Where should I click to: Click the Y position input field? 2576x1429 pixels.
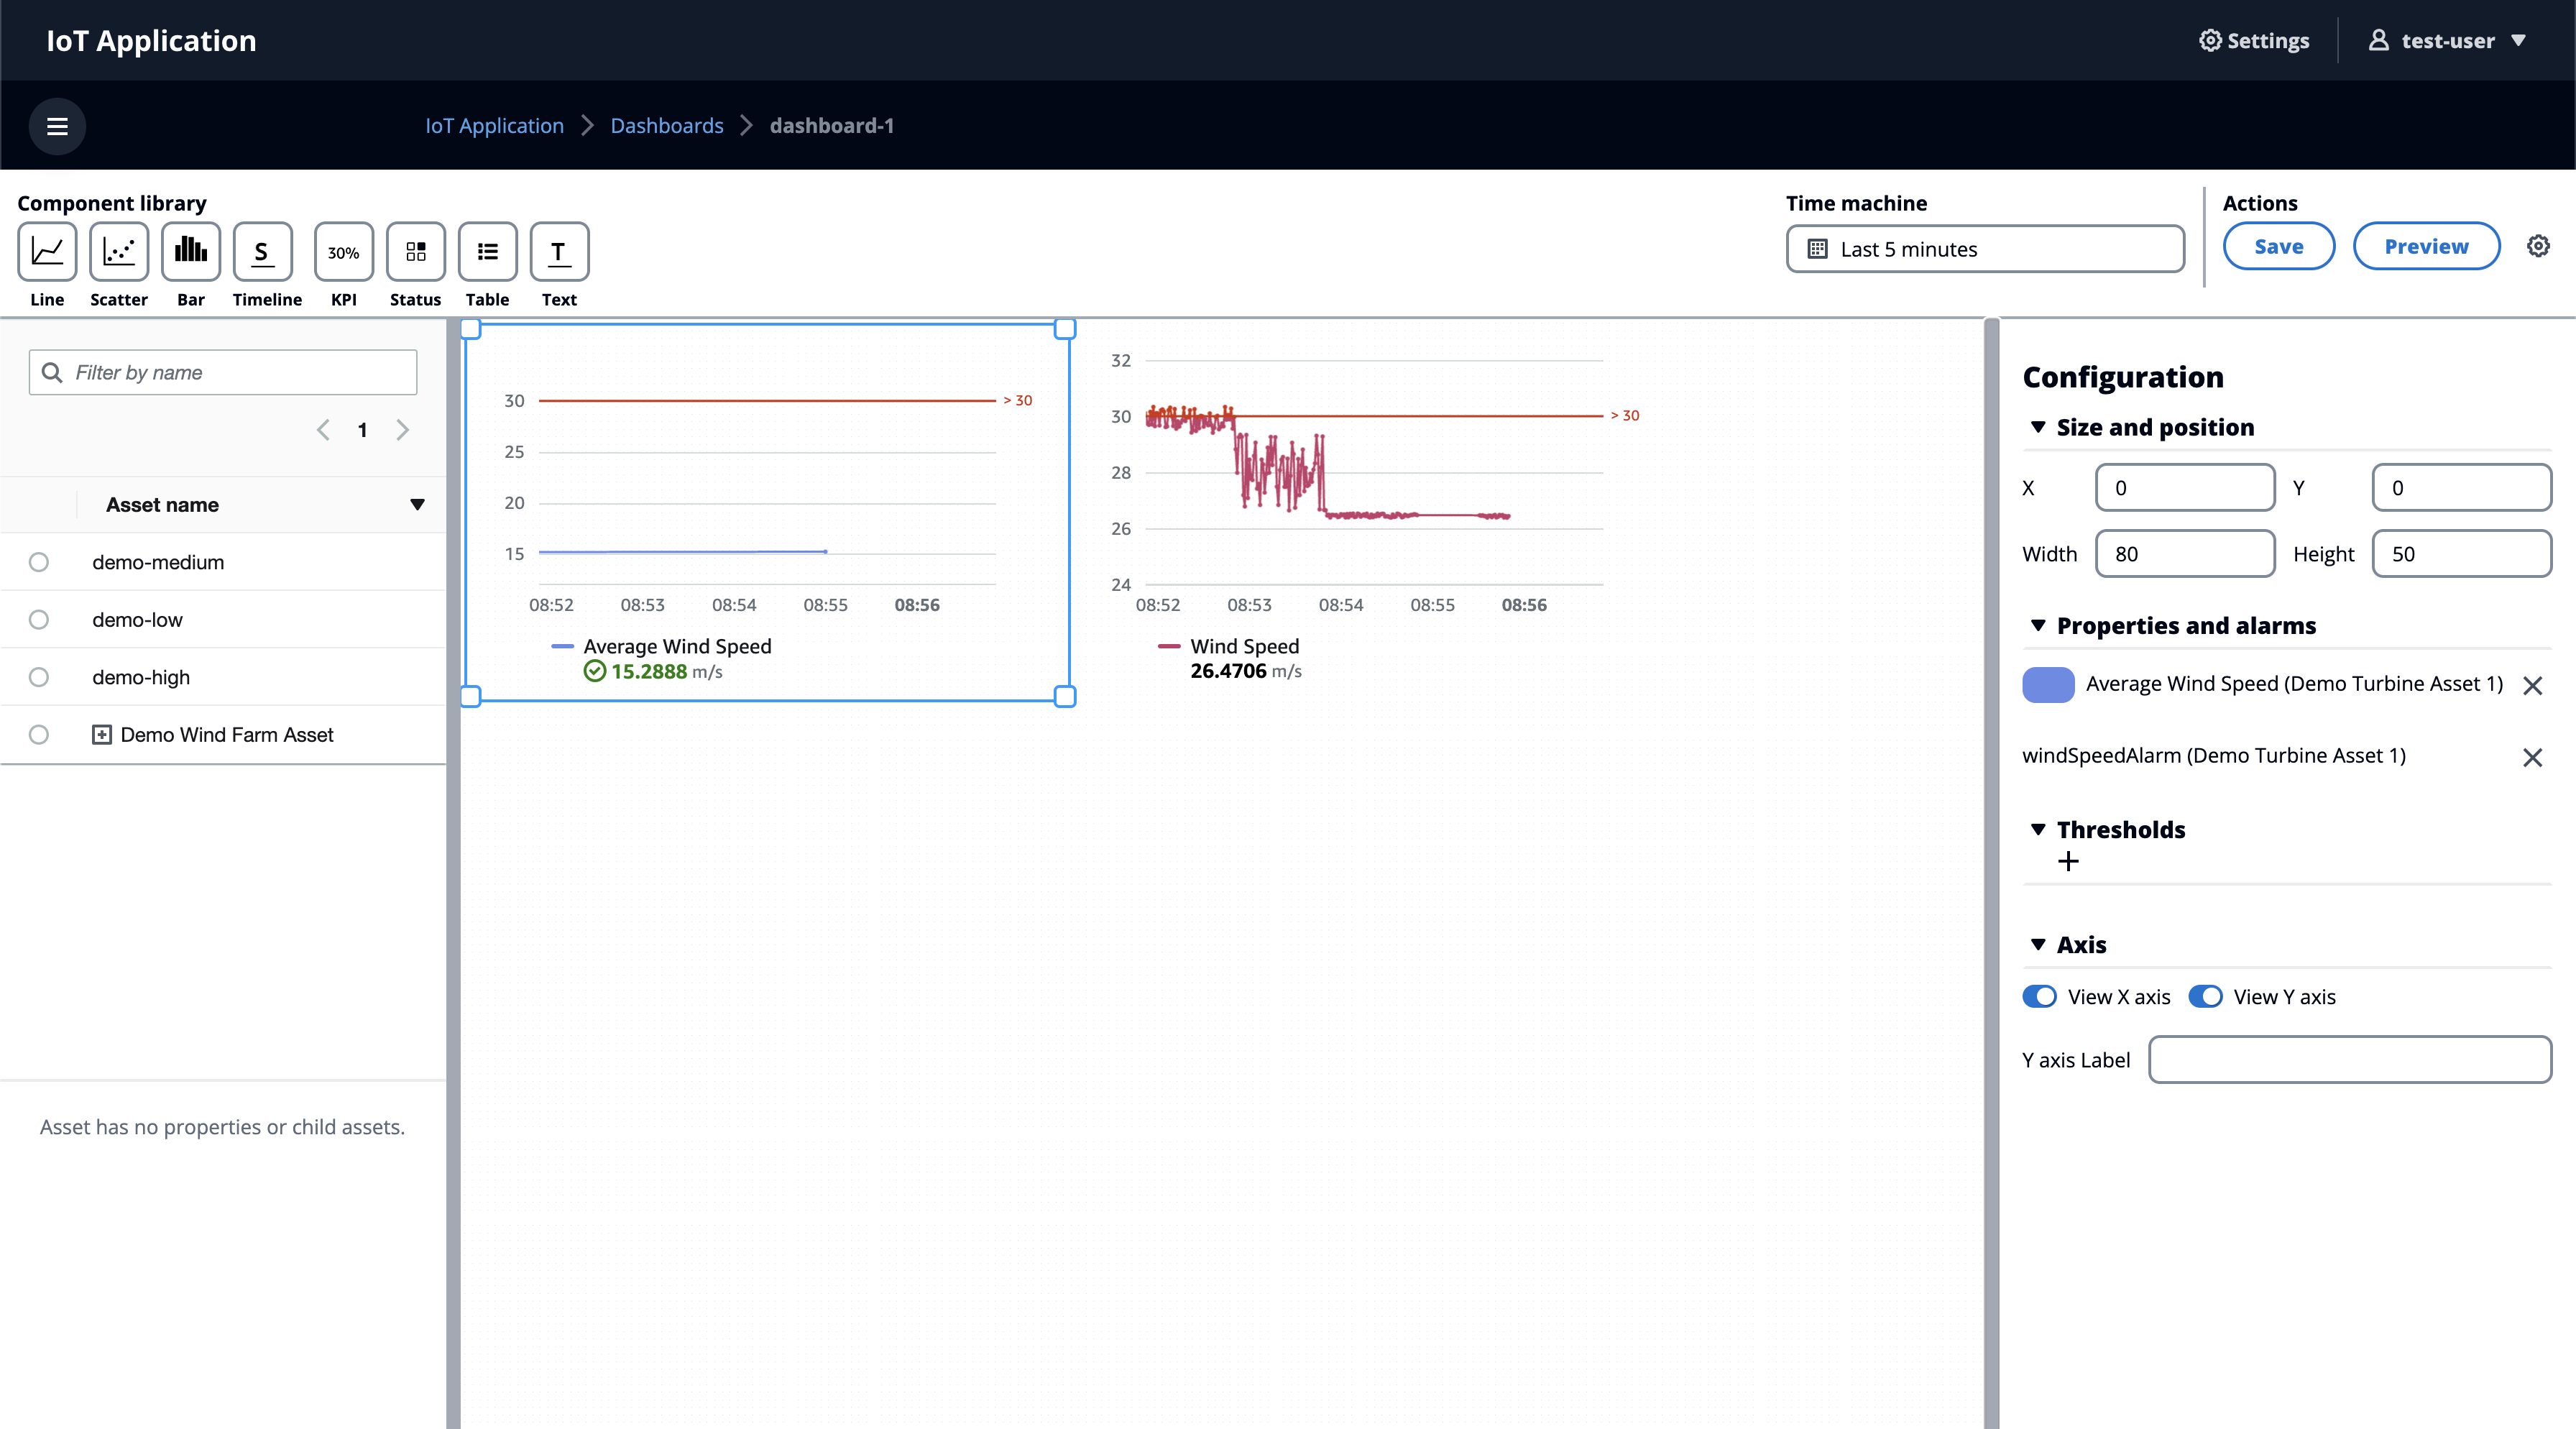tap(2461, 488)
